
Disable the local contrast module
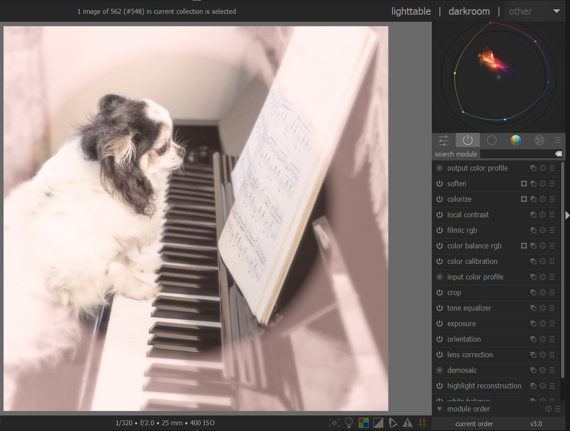(439, 215)
